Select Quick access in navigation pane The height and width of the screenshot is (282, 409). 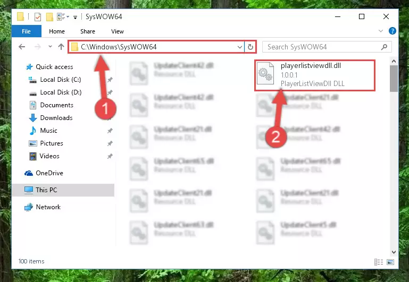(x=54, y=67)
